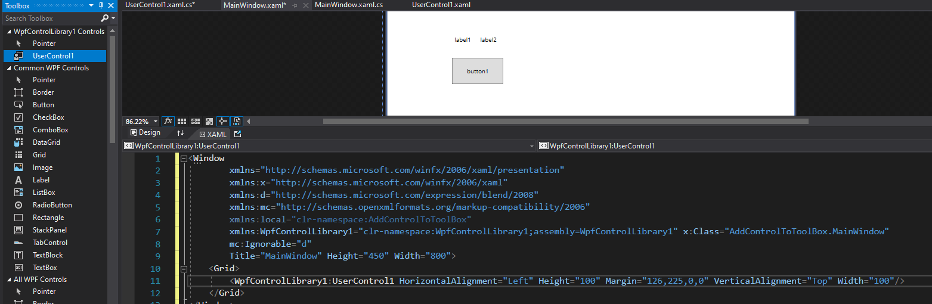This screenshot has width=932, height=304.
Task: Open the left WpfControlLibrary1:UserControl1 element dropdown
Action: pyautogui.click(x=532, y=145)
